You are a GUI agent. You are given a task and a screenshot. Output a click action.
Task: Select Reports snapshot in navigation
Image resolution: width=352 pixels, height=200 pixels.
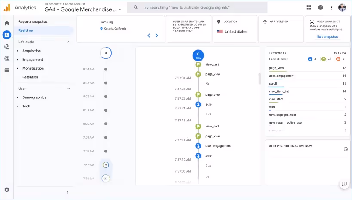33,21
